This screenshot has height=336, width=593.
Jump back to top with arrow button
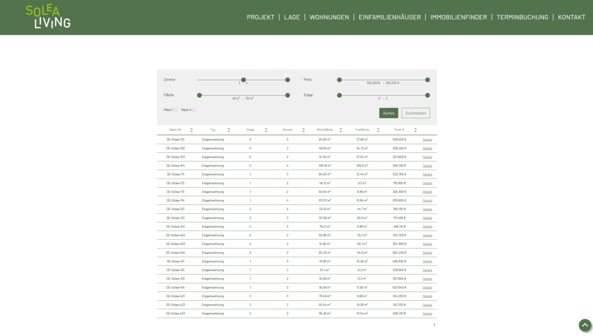click(585, 325)
